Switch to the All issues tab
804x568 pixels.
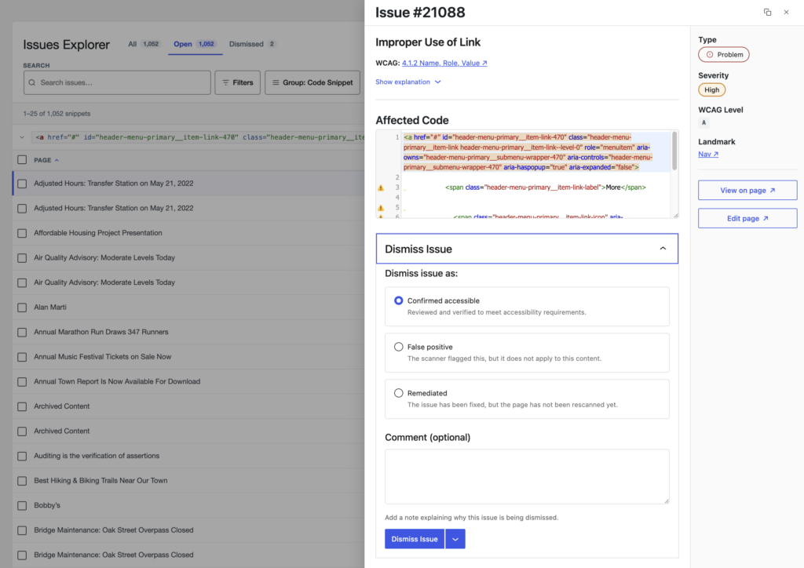coord(144,44)
